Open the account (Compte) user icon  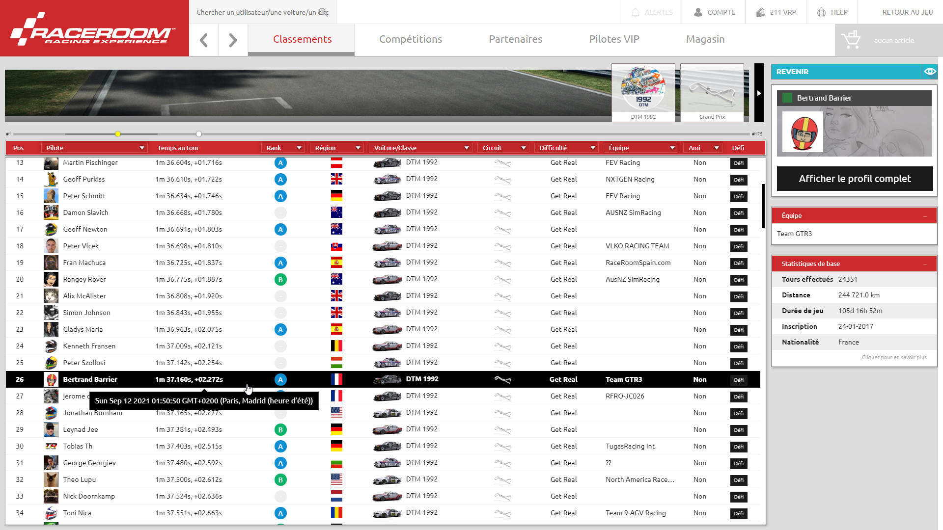(698, 12)
